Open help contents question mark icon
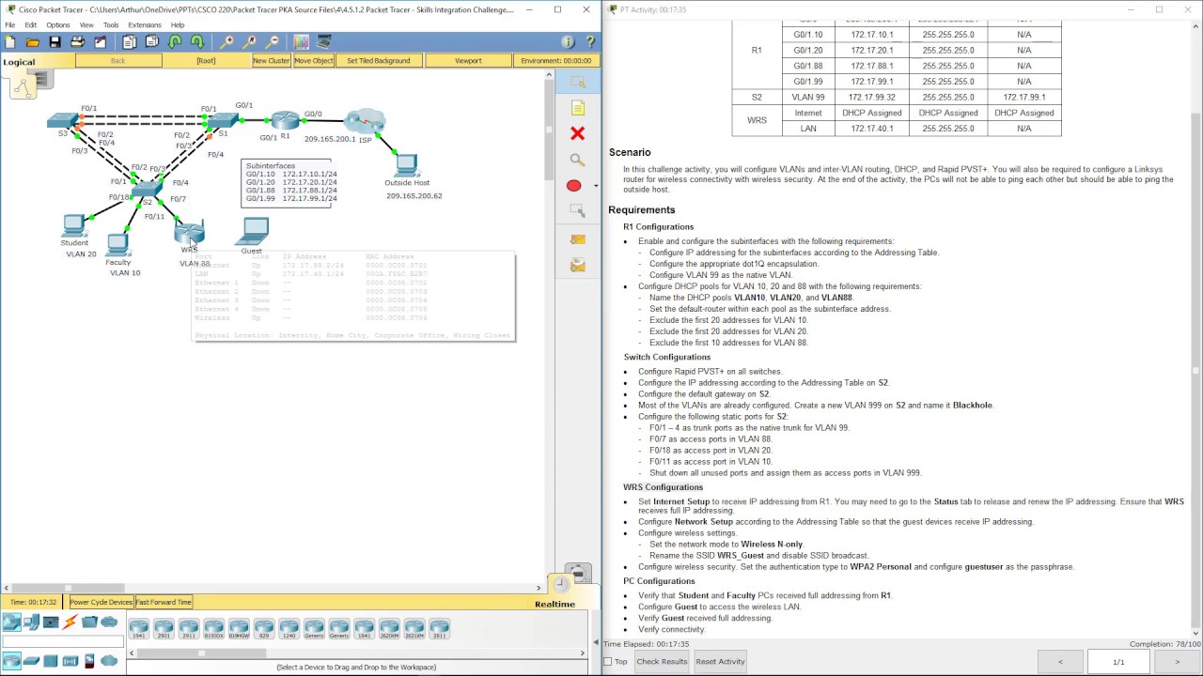This screenshot has width=1203, height=676. coord(590,42)
